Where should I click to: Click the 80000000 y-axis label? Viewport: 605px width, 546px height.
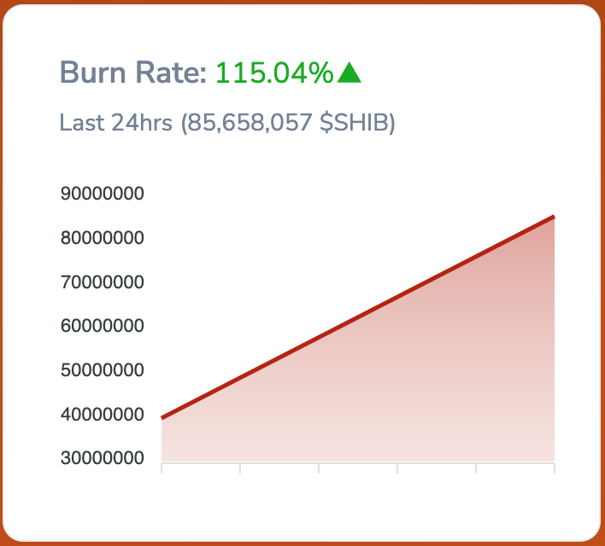[x=103, y=238]
